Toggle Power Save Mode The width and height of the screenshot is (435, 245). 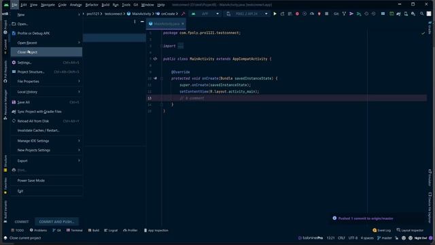pyautogui.click(x=46, y=180)
